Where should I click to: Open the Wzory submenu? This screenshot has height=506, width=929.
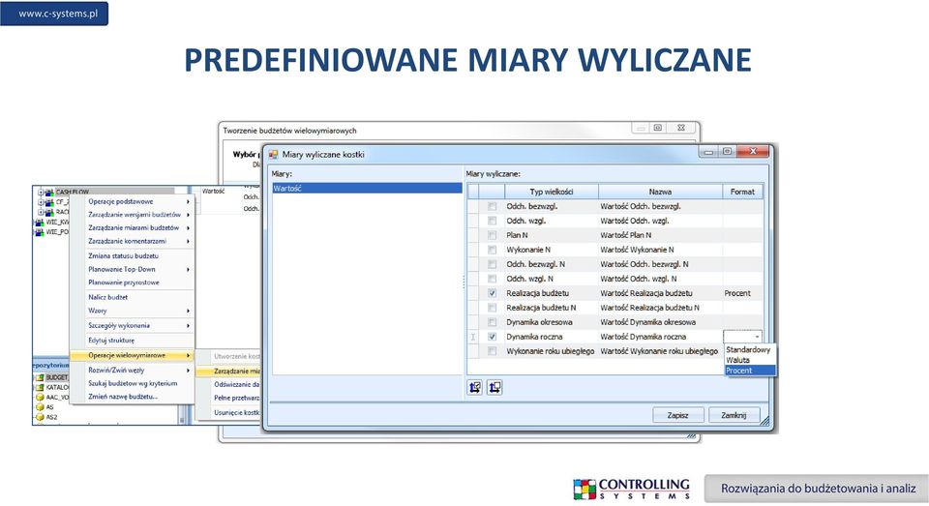click(x=133, y=311)
